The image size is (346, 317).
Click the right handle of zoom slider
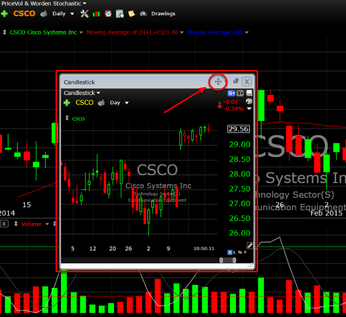coord(234,260)
